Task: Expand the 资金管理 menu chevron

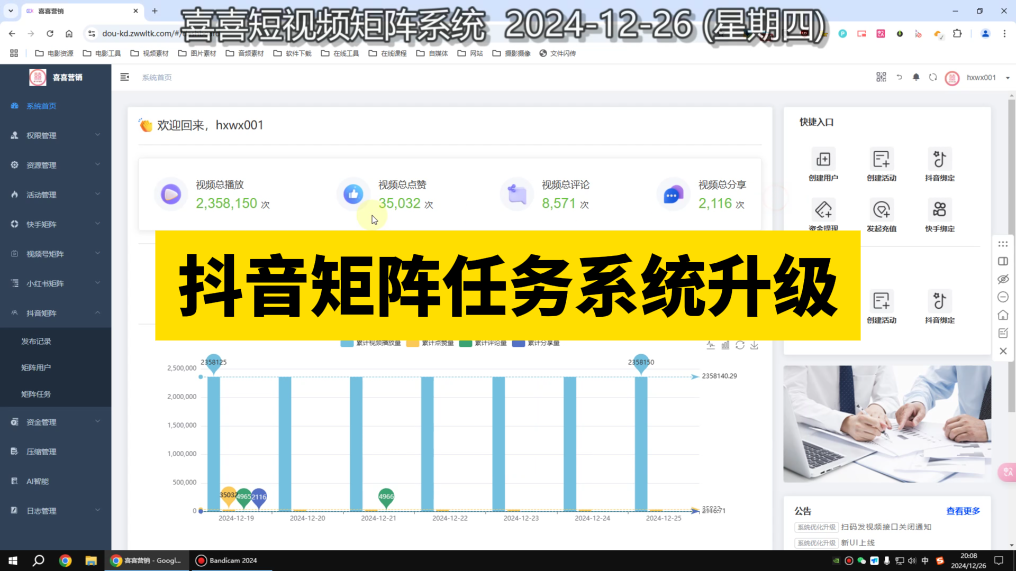Action: click(x=97, y=421)
